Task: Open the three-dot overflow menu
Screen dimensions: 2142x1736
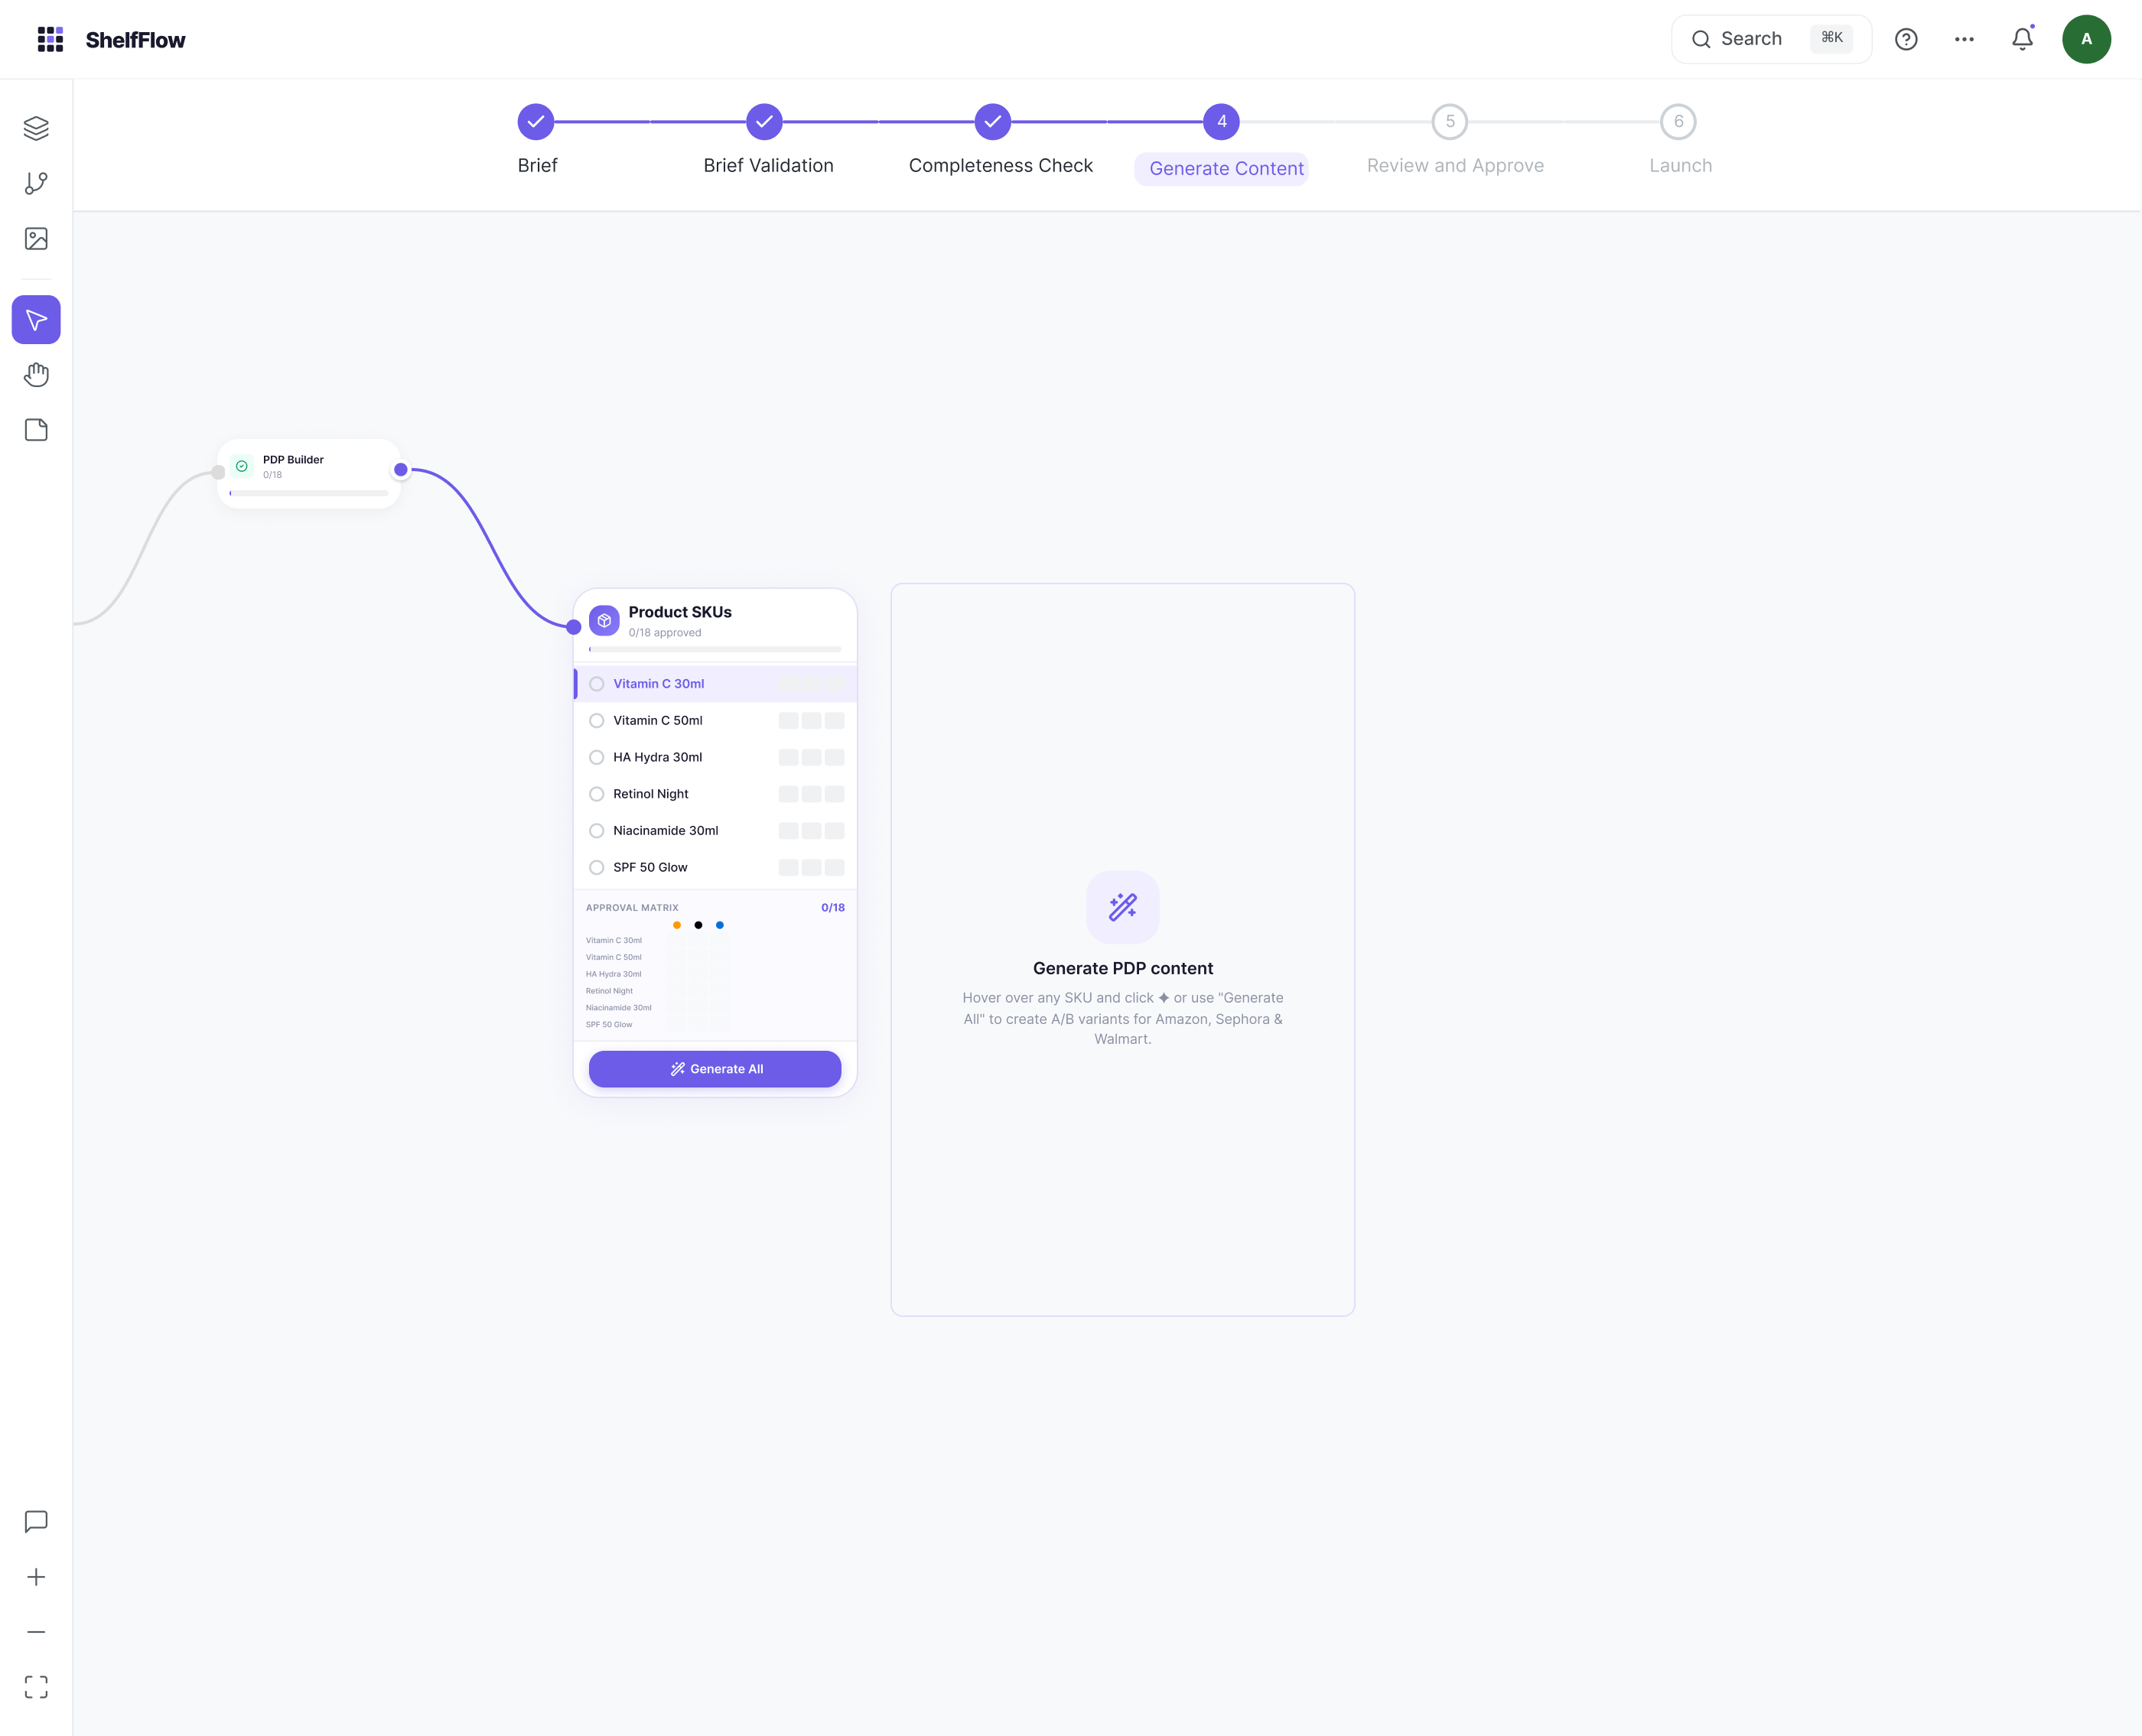Action: pos(1964,38)
